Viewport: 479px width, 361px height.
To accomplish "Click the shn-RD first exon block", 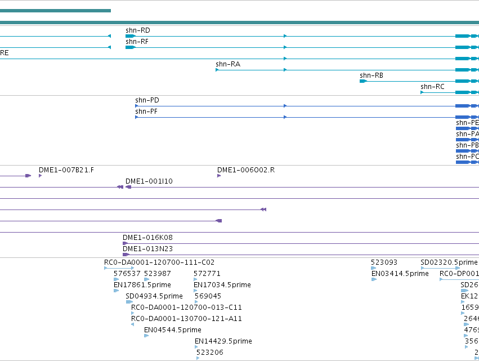I will point(131,36).
